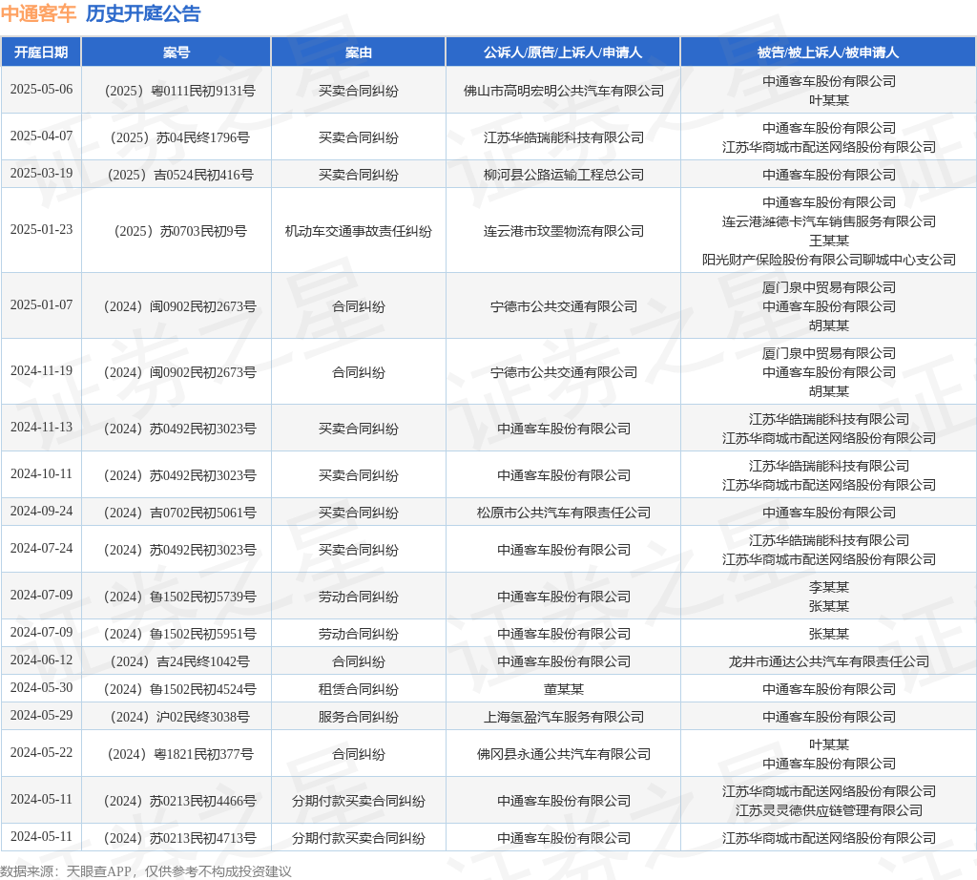
Task: Click the '历史开庭公告' heading
Action: [x=143, y=13]
